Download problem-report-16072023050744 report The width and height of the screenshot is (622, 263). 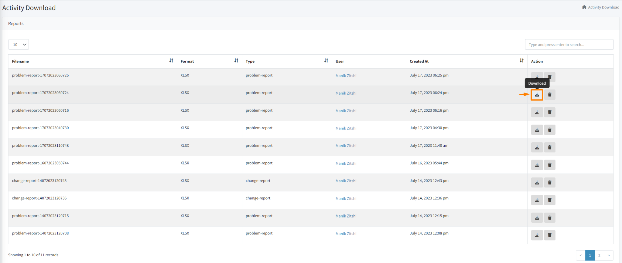coord(537,165)
